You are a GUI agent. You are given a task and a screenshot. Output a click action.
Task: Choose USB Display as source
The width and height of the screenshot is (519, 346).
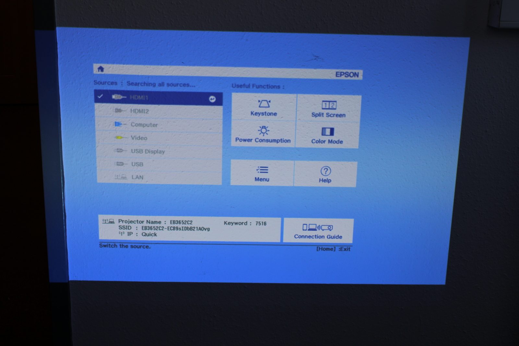[148, 151]
